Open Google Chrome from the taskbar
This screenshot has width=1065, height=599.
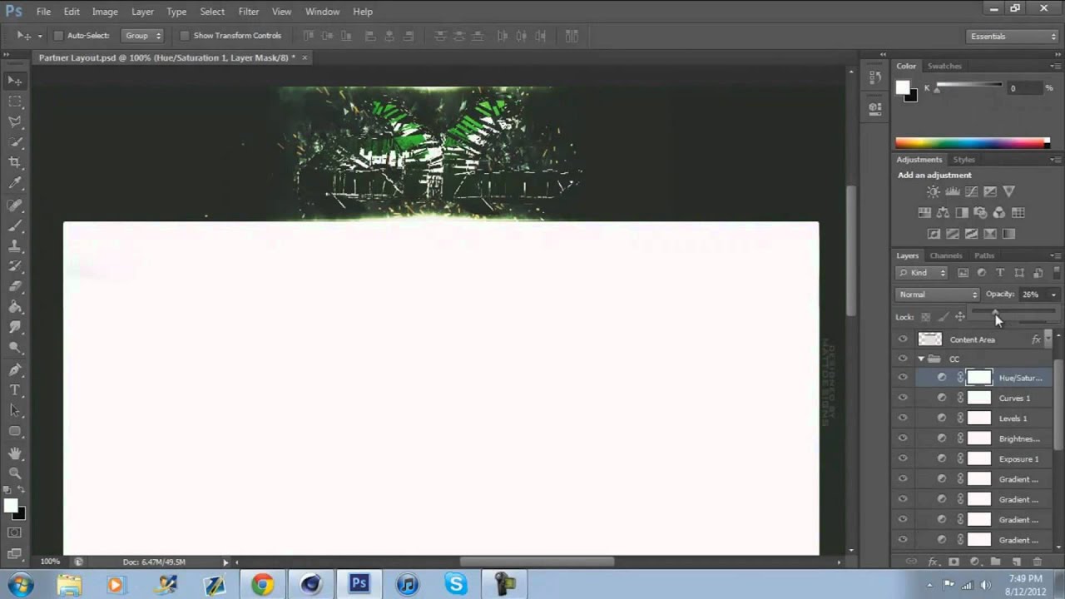click(263, 585)
